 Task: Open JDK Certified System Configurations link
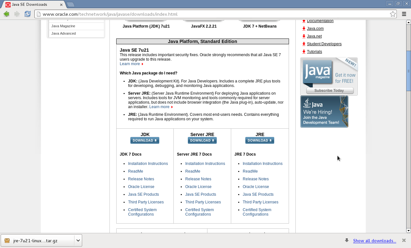tap(142, 212)
